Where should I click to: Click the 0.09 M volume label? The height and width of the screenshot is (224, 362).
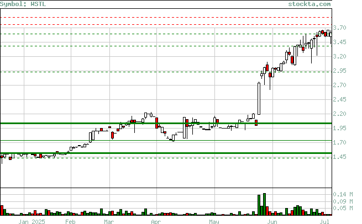pos(343,201)
